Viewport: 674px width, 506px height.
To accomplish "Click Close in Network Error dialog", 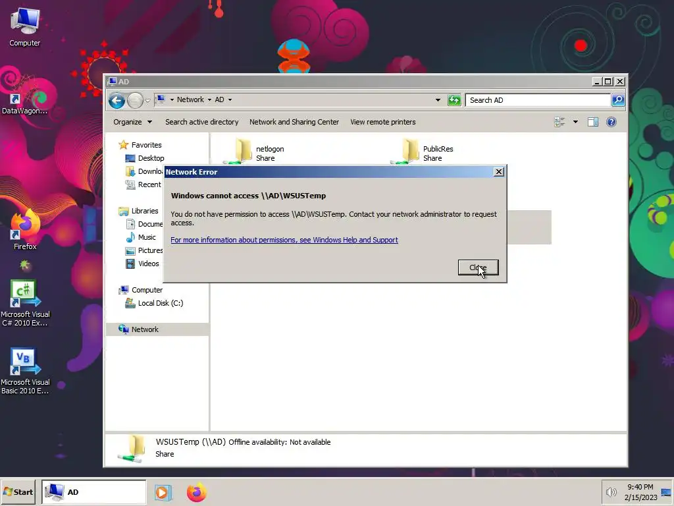I will point(478,267).
